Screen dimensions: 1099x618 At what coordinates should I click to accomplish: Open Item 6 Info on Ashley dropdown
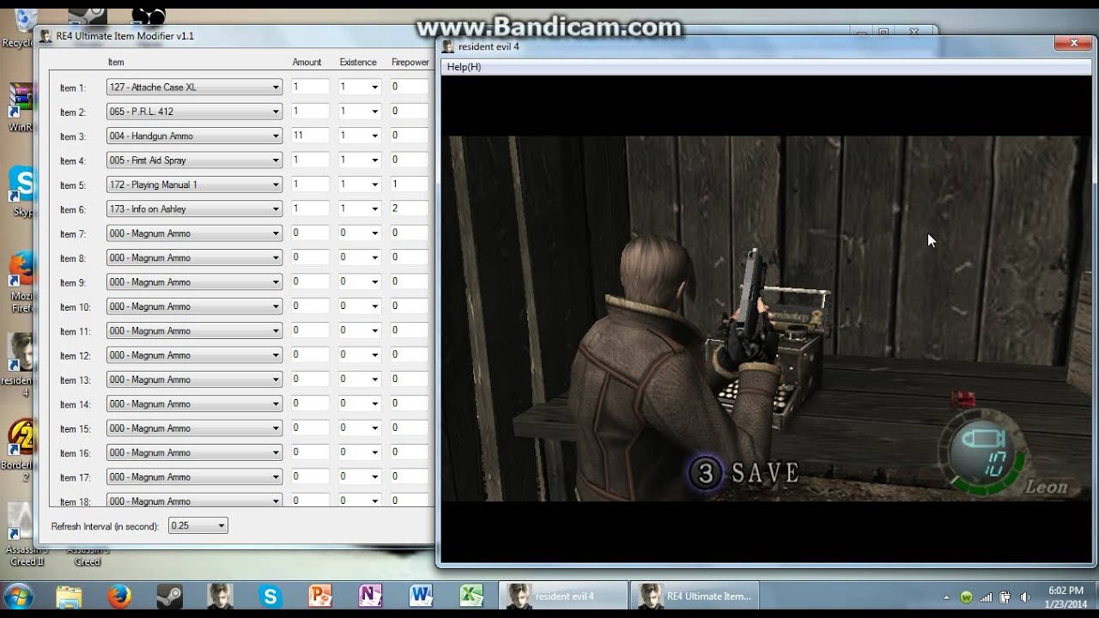[x=194, y=209]
